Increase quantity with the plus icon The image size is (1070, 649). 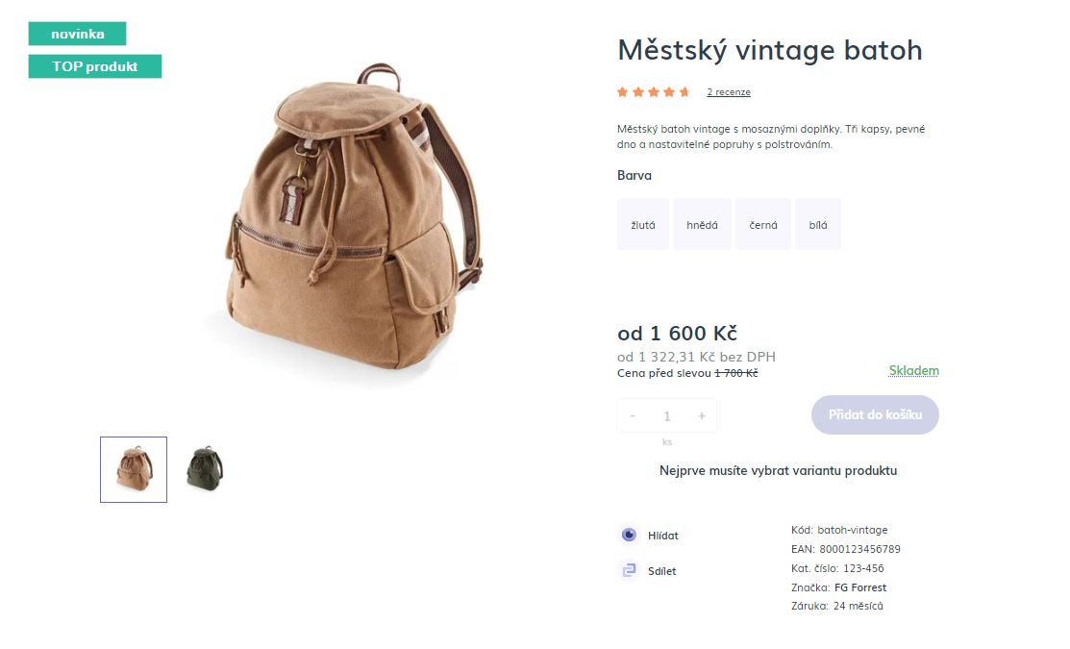(x=702, y=415)
